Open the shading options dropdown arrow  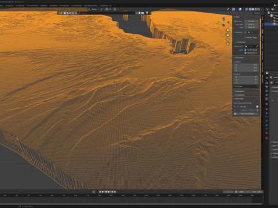tap(261, 9)
